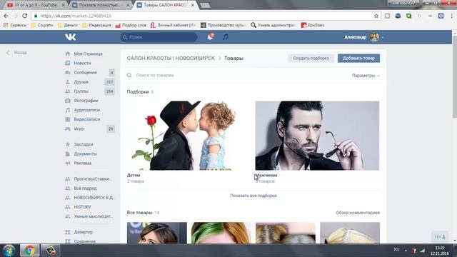Open the Всё подряд group link
The height and width of the screenshot is (257, 457).
[85, 188]
